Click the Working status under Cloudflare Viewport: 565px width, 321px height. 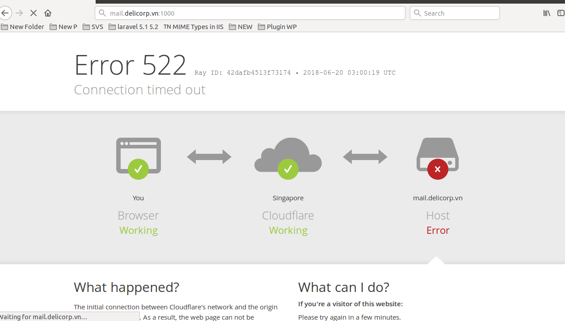click(288, 231)
